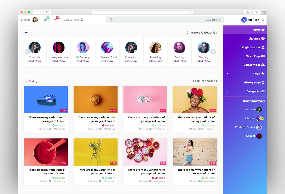Image resolution: width=285 pixels, height=194 pixels.
Task: Go to Home in the sidebar
Action: point(245,30)
